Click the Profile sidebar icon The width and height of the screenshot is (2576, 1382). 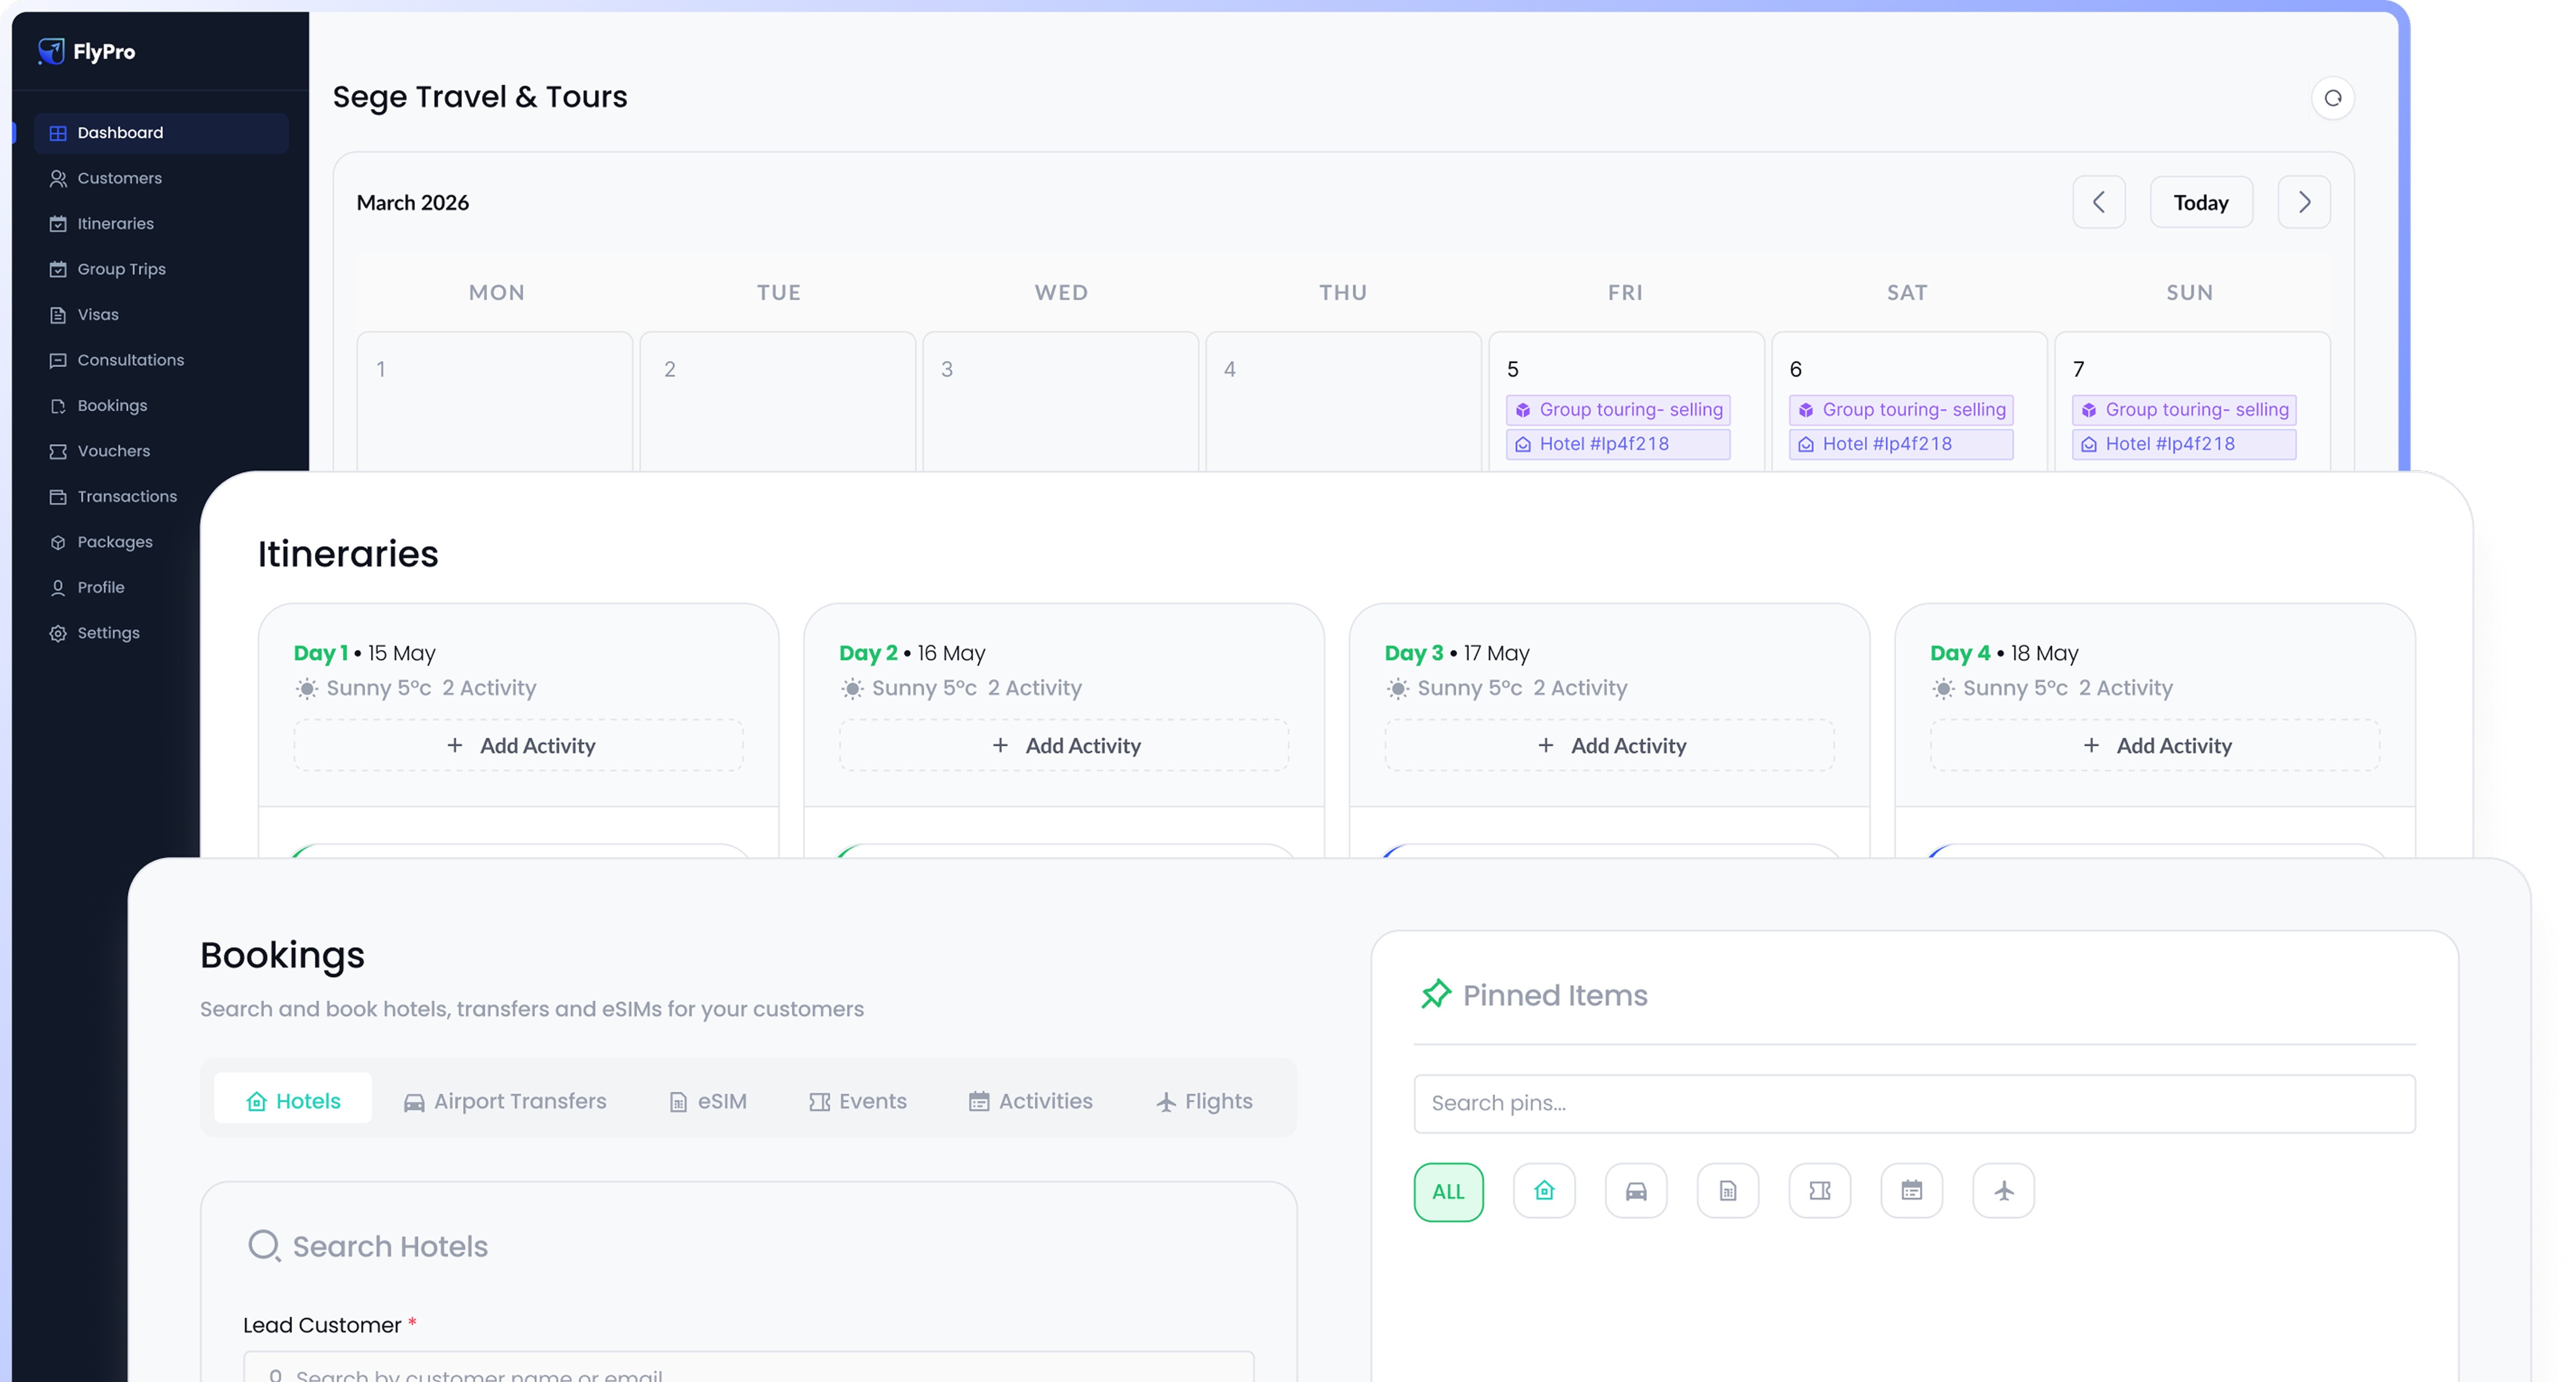[x=58, y=588]
